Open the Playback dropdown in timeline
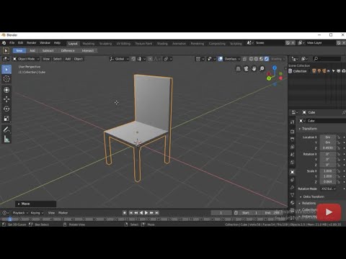Viewport: 346px width, 259px height. tap(20, 213)
